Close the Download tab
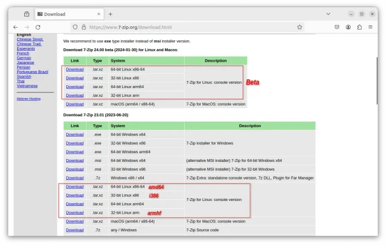The width and height of the screenshot is (386, 245). (x=98, y=14)
